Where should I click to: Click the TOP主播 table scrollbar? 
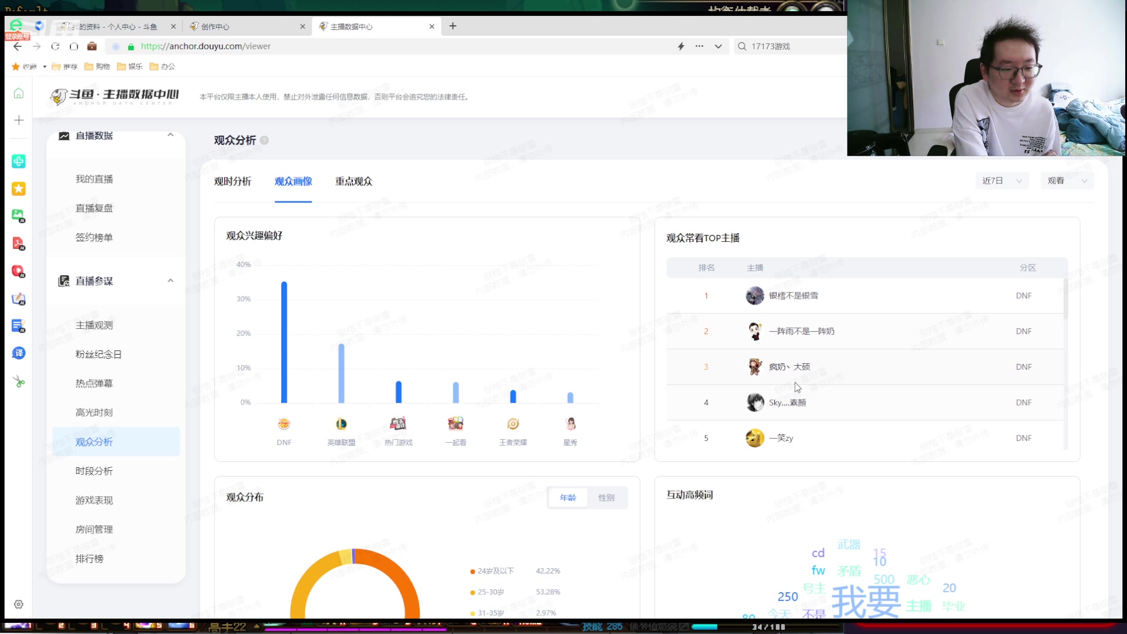1065,299
